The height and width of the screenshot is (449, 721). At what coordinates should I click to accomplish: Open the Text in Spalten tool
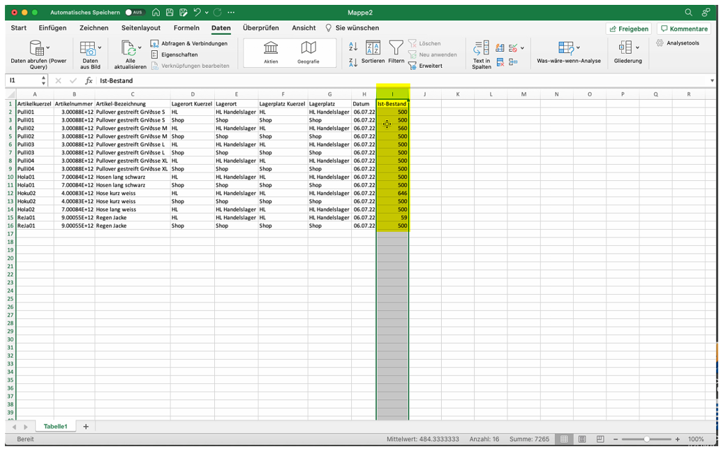pos(482,49)
